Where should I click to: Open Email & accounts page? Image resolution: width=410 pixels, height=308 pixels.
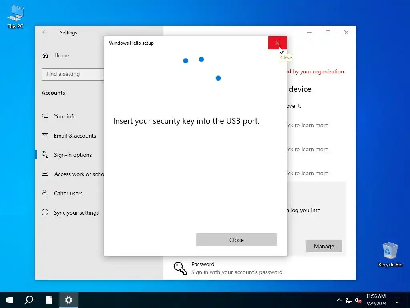click(75, 136)
